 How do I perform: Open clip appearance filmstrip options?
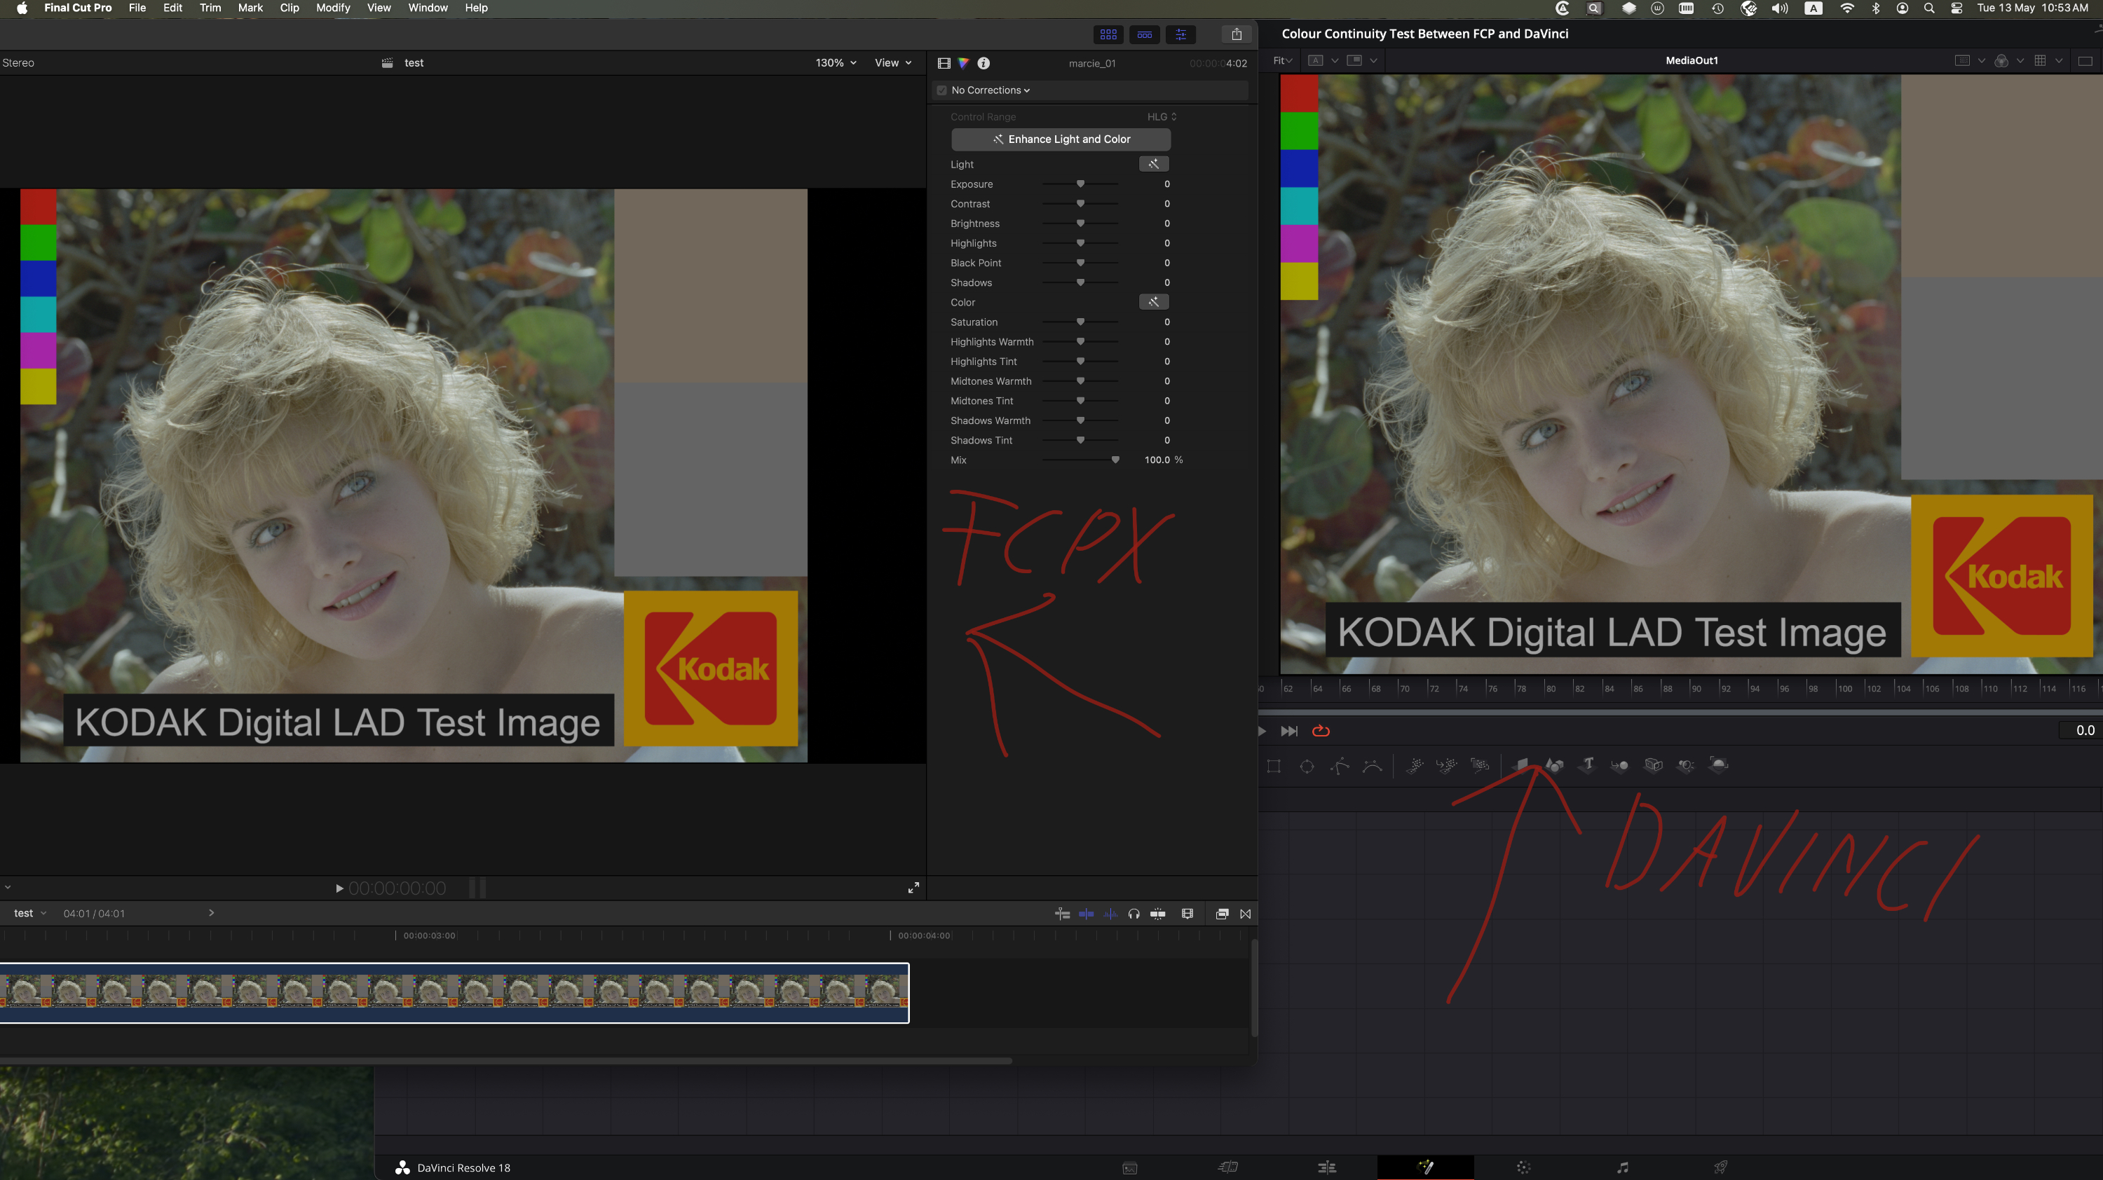click(x=1187, y=914)
